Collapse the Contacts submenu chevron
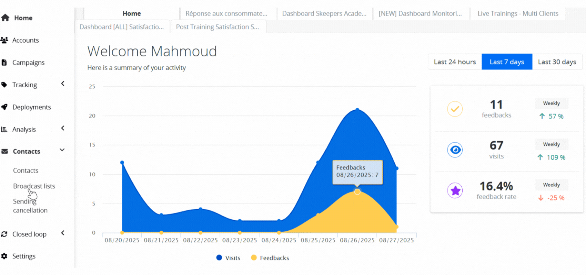The image size is (586, 275). (x=62, y=150)
